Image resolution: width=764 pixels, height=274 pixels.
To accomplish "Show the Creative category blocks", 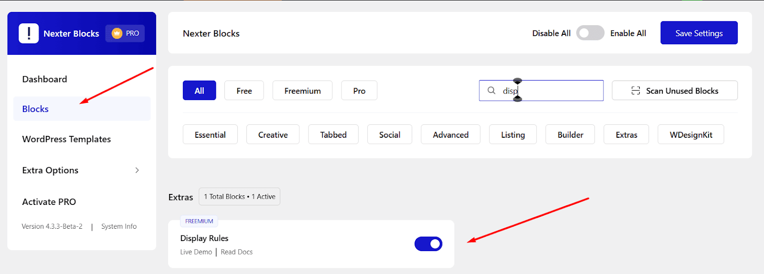I will [x=273, y=135].
